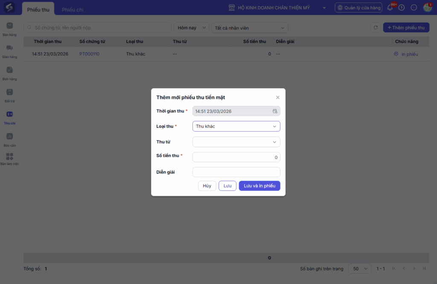The image size is (437, 284).
Task: Click the app logo in top-left corner
Action: 9,7
